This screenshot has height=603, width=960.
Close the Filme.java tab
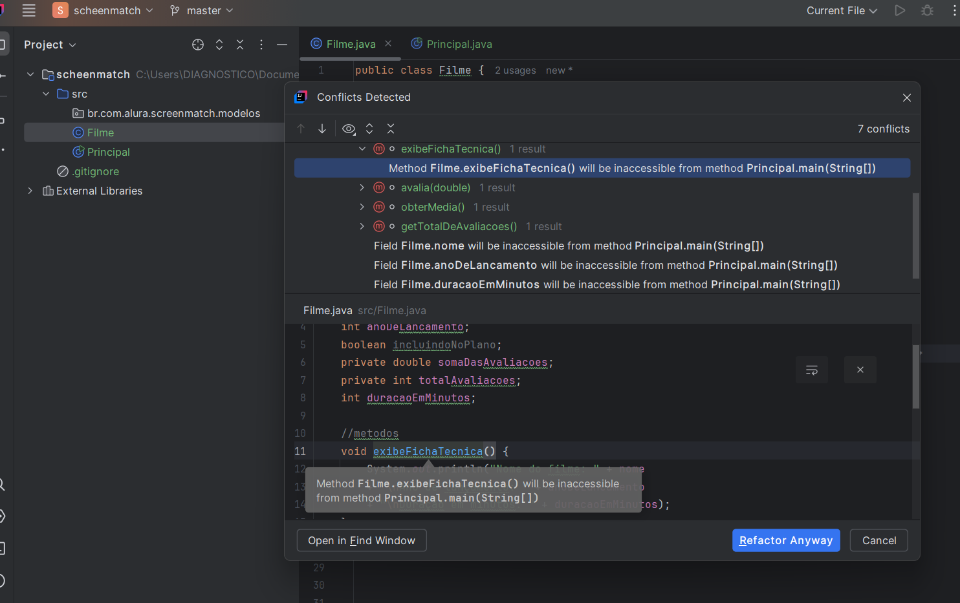[x=388, y=43]
